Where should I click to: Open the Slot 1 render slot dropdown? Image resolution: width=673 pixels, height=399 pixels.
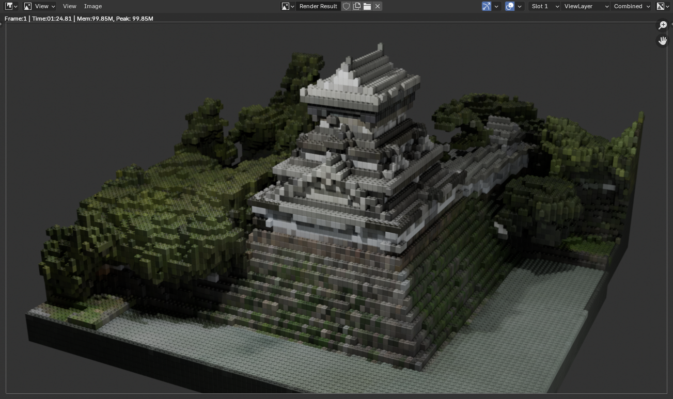(x=545, y=6)
